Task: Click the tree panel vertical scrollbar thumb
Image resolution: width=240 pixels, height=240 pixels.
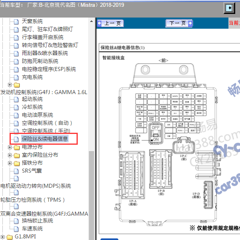Action: pyautogui.click(x=92, y=195)
